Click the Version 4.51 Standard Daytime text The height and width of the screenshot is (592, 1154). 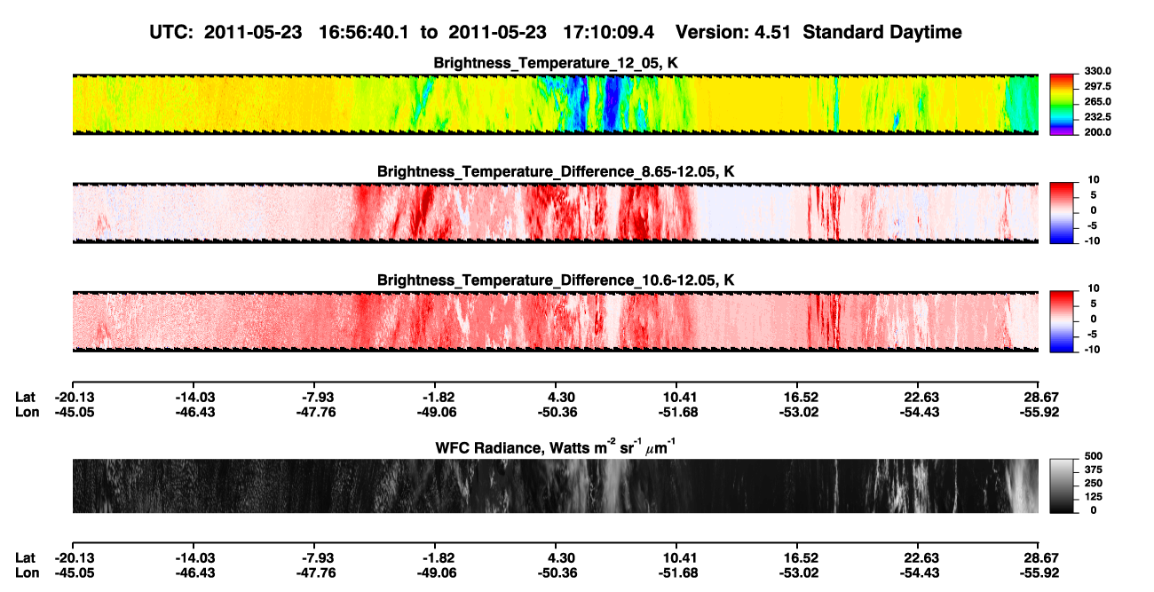(818, 32)
